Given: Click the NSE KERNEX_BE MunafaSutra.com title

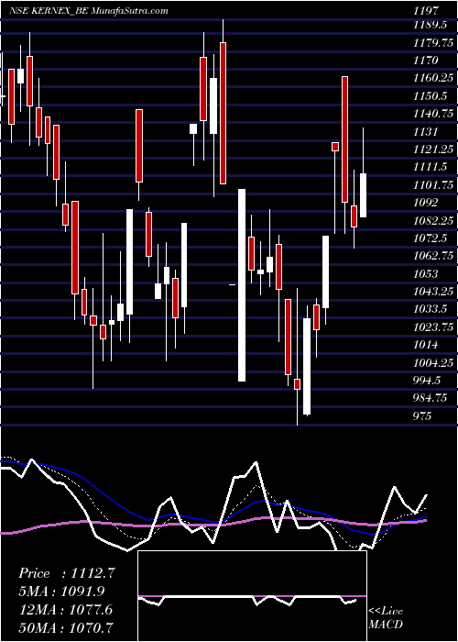Looking at the screenshot, I should coord(88,11).
